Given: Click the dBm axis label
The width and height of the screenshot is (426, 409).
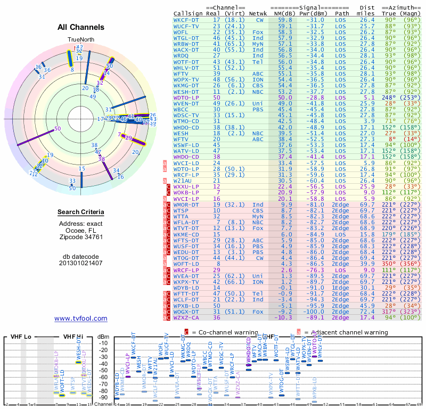Looking at the screenshot, I should click(103, 337).
